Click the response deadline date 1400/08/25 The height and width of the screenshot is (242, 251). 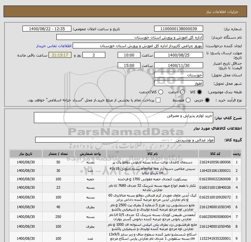179,55
